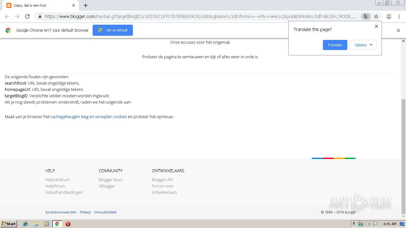Screen dimensions: 406x228
Task: Open Windows Explorer folder in taskbar
Action: (36, 224)
